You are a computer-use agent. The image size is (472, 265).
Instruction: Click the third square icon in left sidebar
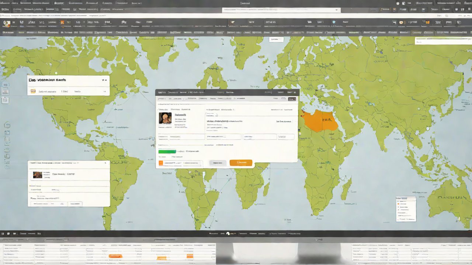click(x=6, y=100)
